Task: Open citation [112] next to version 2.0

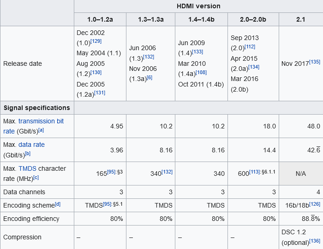Action: click(x=250, y=46)
